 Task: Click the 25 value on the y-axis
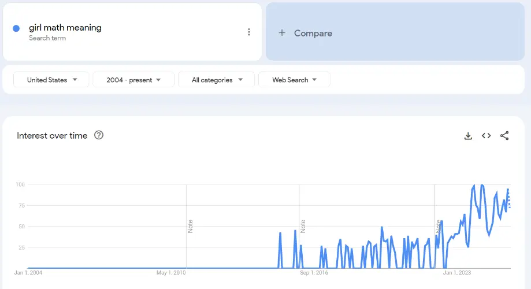click(22, 247)
